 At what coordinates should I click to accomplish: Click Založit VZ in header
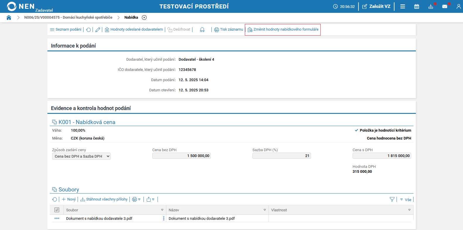(376, 6)
